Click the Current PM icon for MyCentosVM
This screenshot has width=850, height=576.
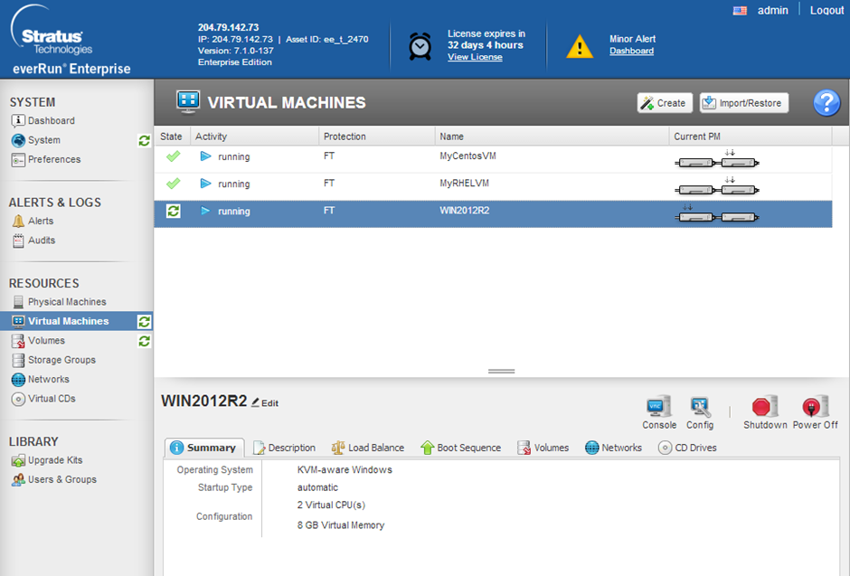pos(717,159)
